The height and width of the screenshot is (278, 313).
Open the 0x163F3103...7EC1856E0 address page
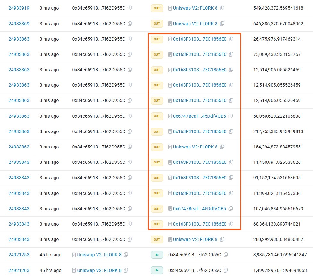pyautogui.click(x=199, y=39)
